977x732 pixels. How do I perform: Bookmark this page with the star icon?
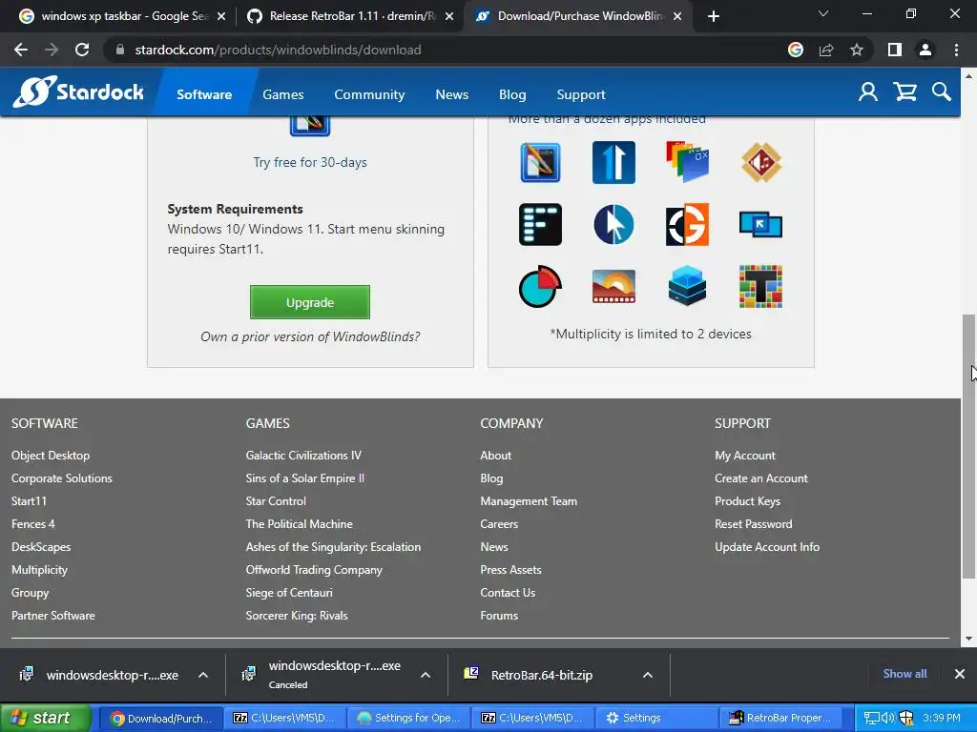[857, 50]
